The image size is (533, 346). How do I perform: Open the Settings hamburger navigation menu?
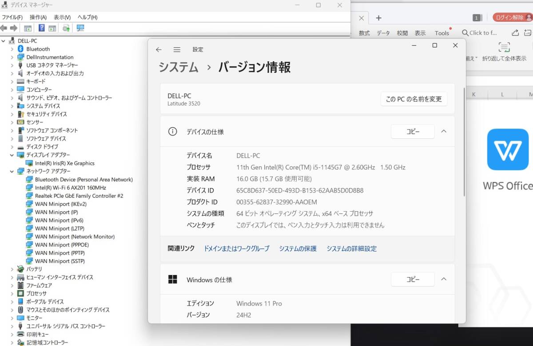177,50
